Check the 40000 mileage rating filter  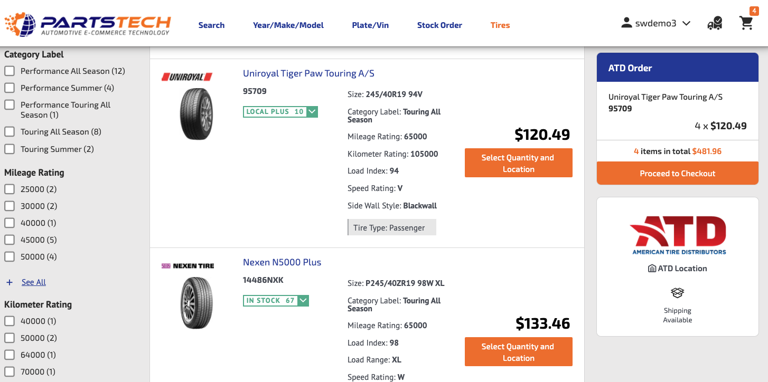[x=10, y=223]
